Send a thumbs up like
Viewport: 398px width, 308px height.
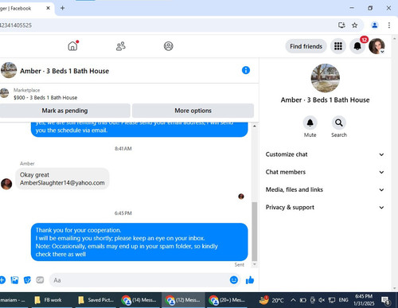tap(250, 280)
